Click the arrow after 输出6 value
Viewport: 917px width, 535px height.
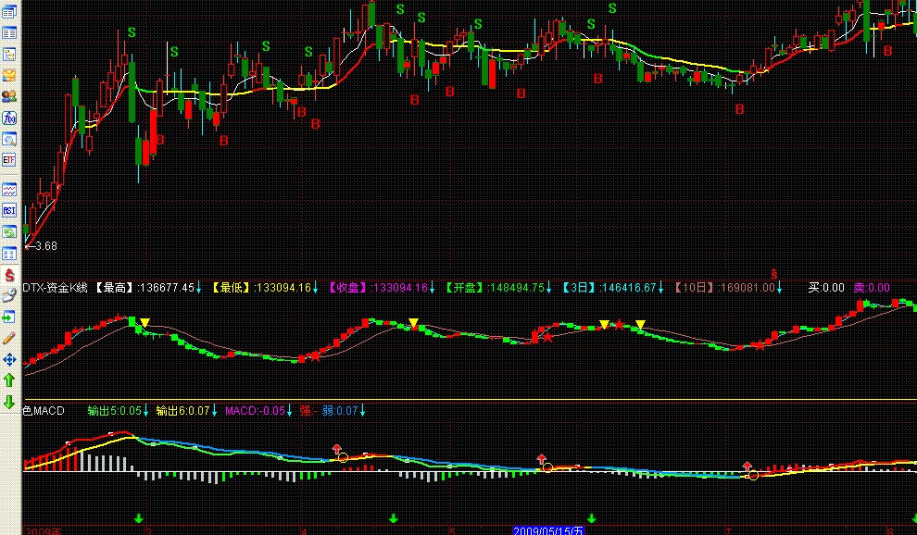[x=215, y=411]
